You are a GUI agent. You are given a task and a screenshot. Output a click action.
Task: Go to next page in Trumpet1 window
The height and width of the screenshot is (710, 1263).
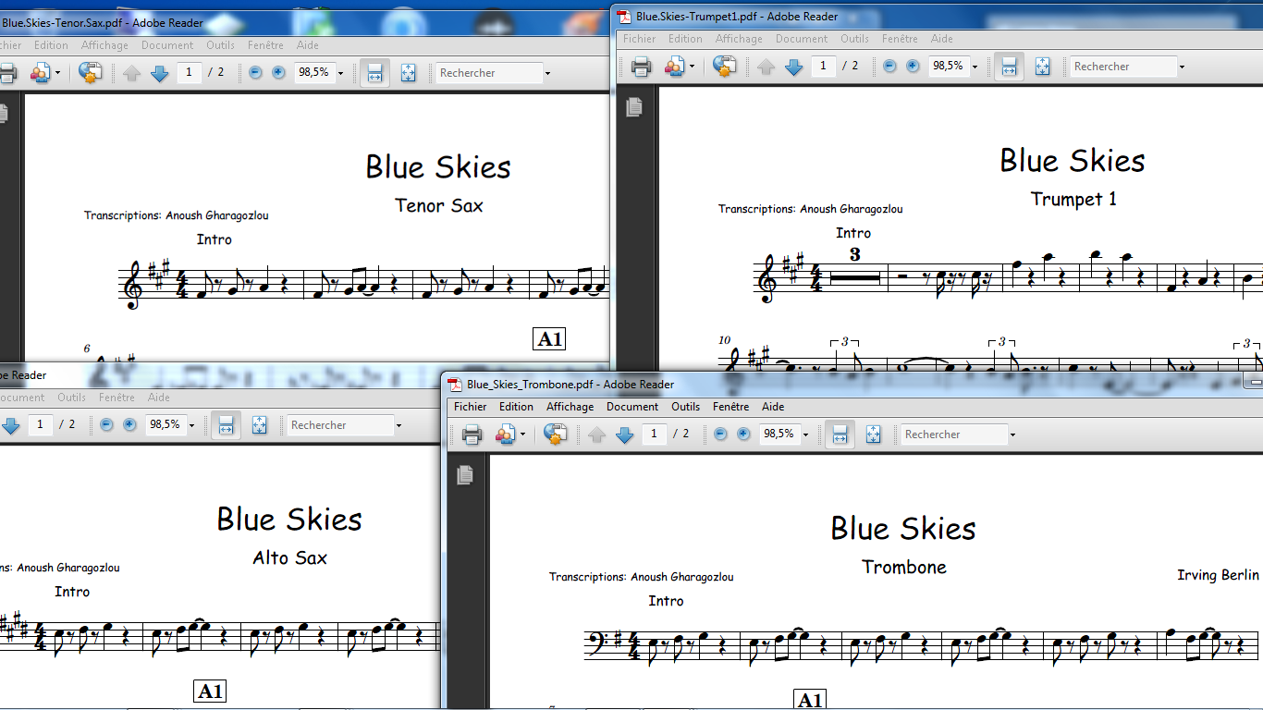tap(793, 67)
